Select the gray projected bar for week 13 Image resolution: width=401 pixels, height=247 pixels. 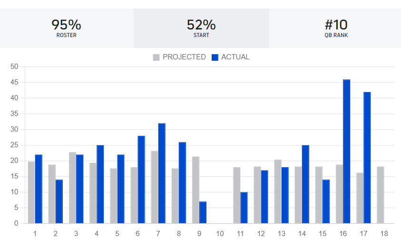click(278, 191)
